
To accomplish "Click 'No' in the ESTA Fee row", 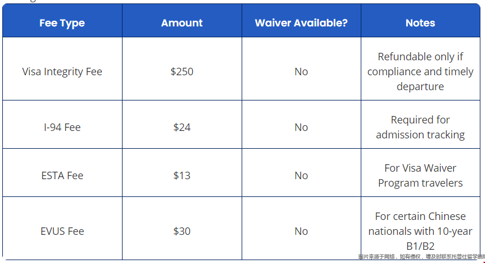I will pos(301,176).
